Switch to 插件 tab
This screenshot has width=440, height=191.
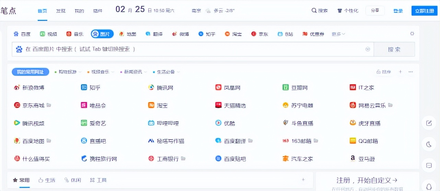coord(98,11)
